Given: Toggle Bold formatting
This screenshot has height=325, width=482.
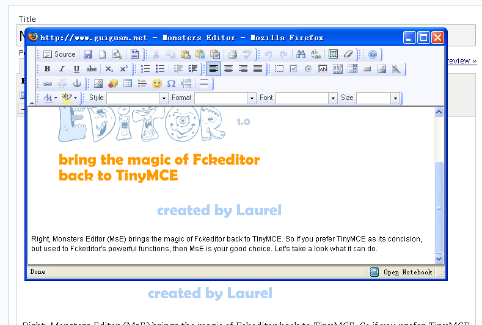Looking at the screenshot, I should 47,69.
